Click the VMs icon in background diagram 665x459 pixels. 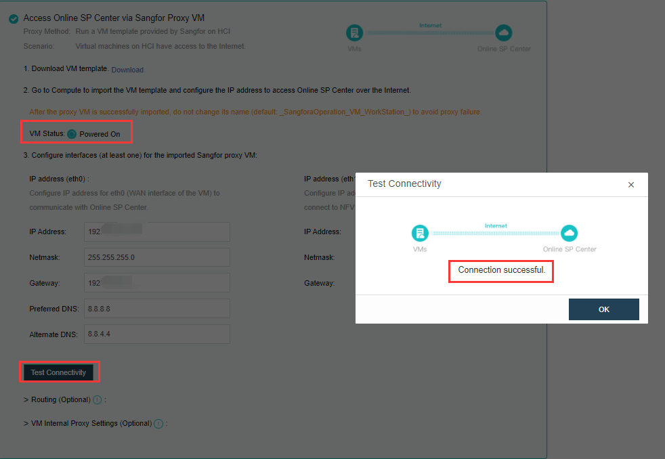click(354, 32)
